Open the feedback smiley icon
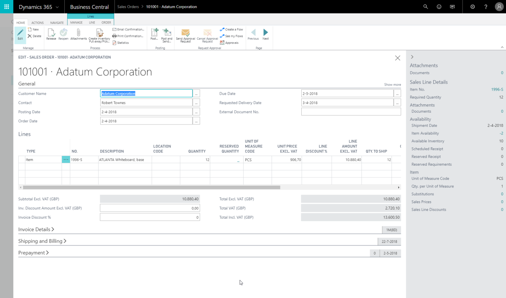506x298 pixels. pyautogui.click(x=439, y=7)
